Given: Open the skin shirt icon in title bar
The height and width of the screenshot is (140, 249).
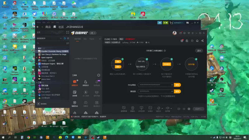Looking at the screenshot, I should pyautogui.click(x=189, y=33).
